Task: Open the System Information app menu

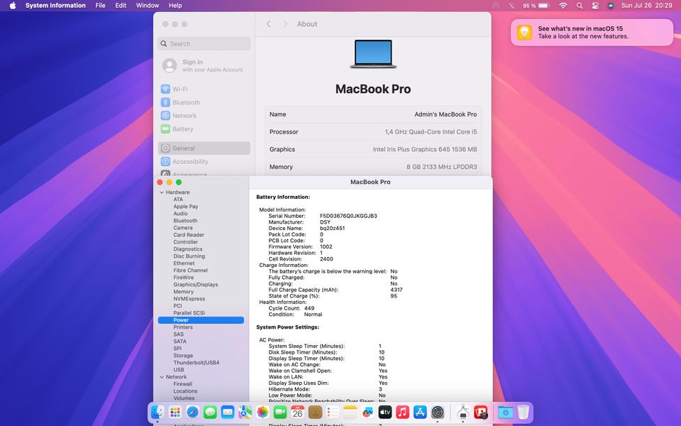Action: (x=55, y=6)
